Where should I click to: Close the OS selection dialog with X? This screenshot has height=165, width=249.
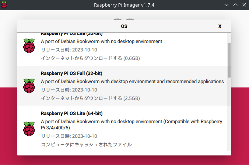click(220, 26)
